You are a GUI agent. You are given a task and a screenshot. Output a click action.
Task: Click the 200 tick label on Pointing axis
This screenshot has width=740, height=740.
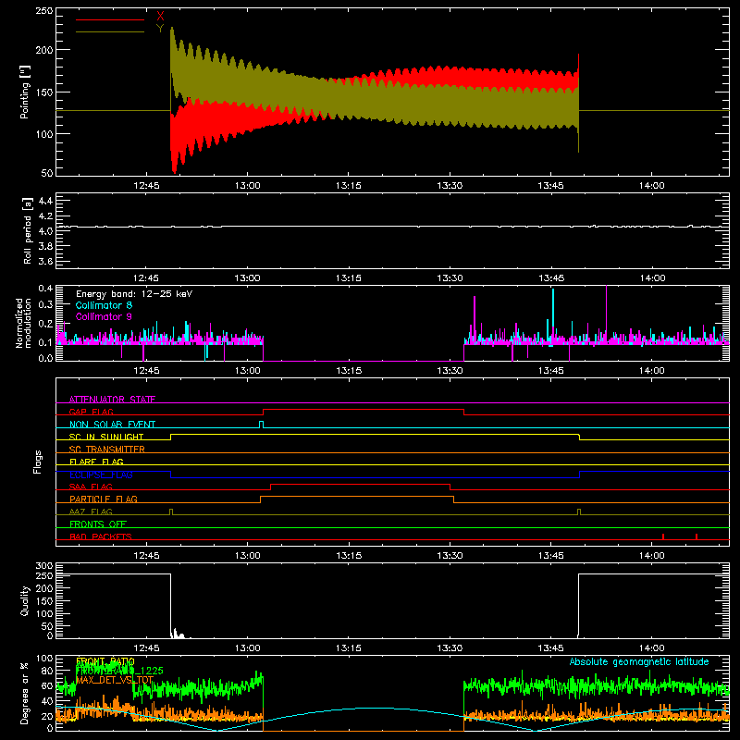pyautogui.click(x=44, y=50)
